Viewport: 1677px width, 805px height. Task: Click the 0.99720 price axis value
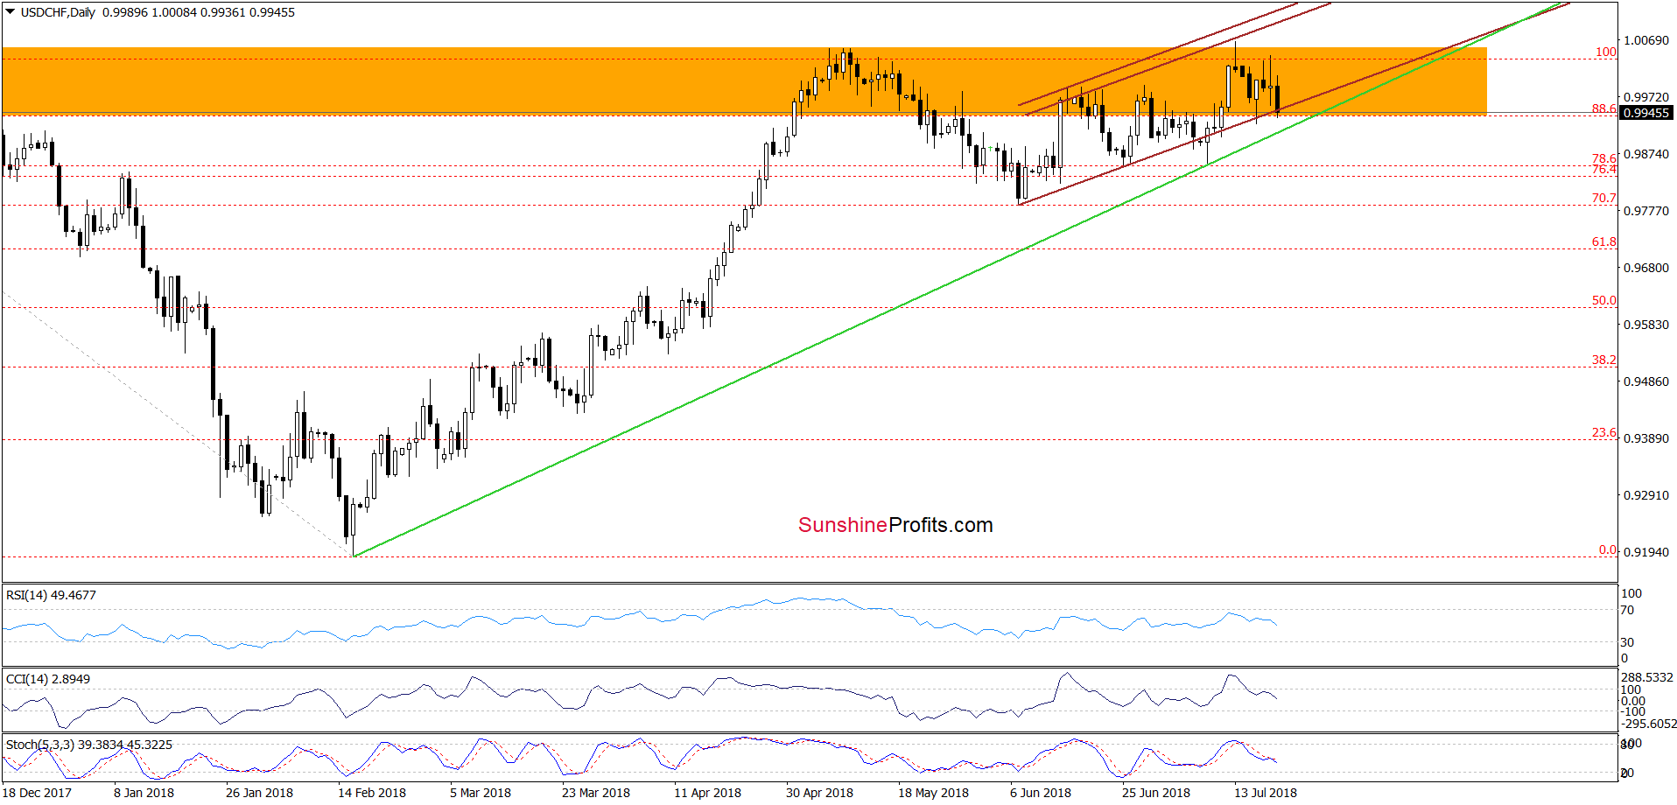pos(1646,97)
